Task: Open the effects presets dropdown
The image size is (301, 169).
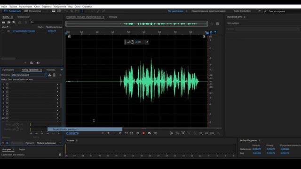Action: (x=29, y=75)
